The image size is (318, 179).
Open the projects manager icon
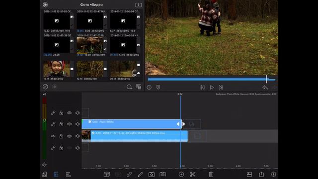44,175
